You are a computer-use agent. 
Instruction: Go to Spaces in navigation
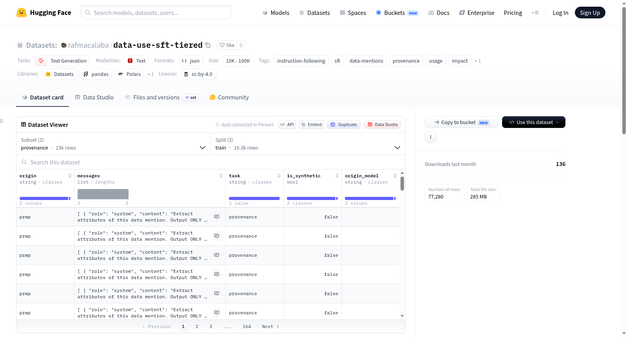(353, 13)
